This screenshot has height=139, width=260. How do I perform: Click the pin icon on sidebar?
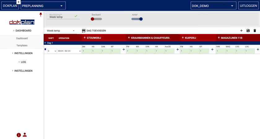(x=41, y=15)
